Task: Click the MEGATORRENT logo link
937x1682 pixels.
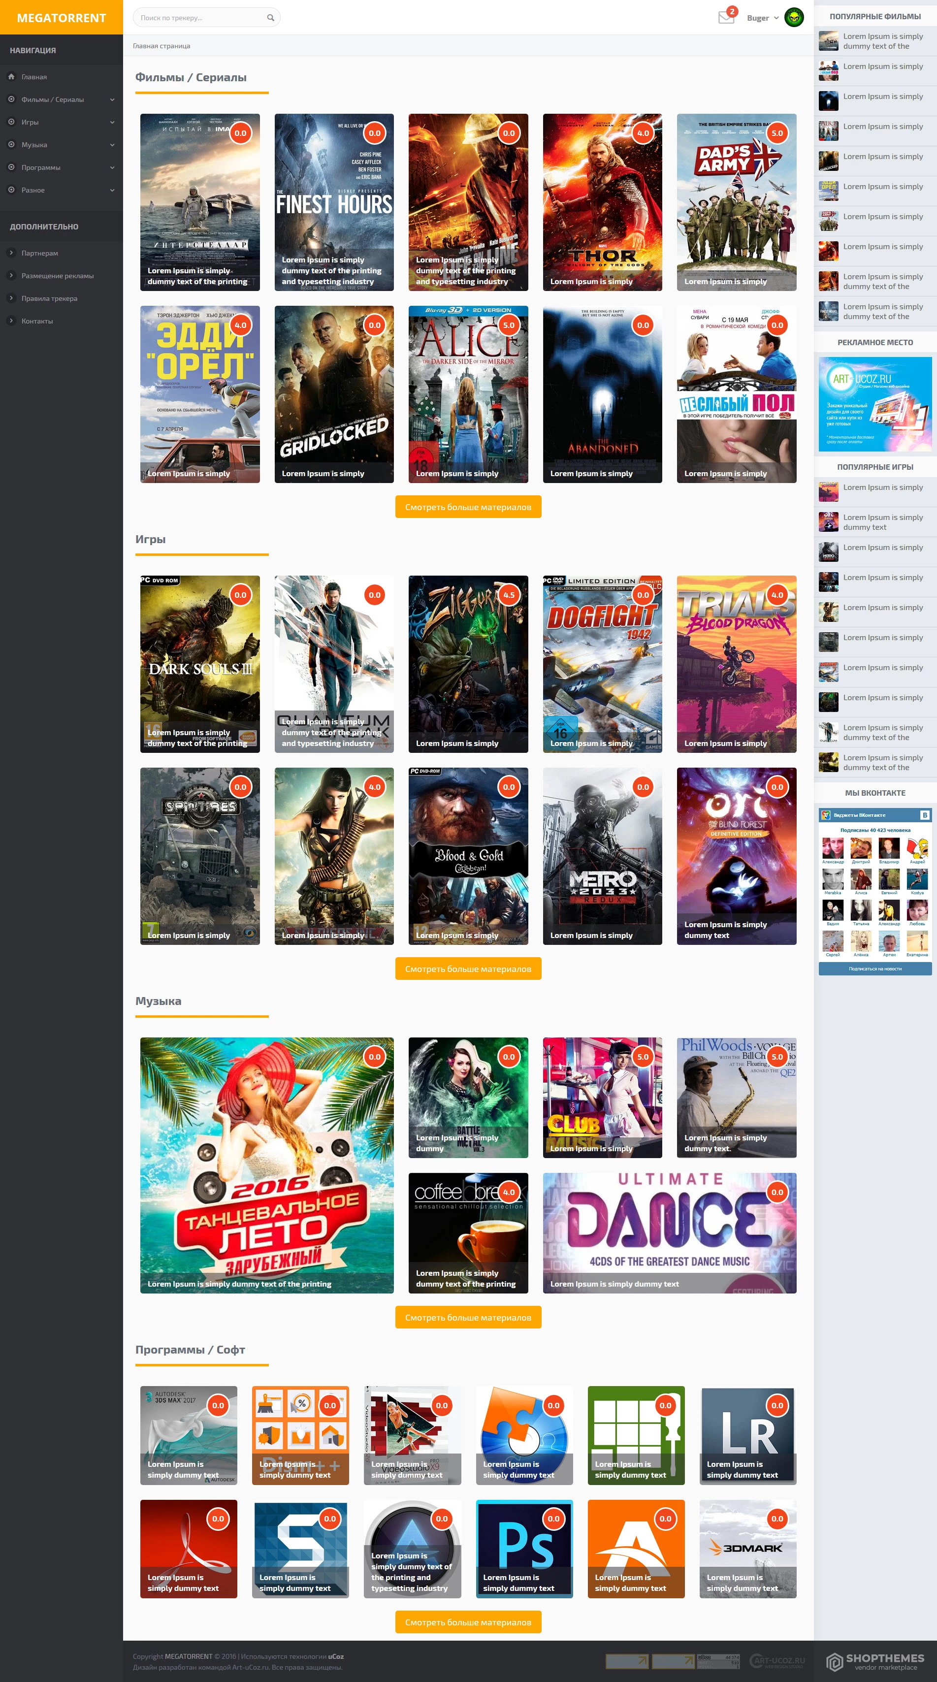Action: (62, 18)
